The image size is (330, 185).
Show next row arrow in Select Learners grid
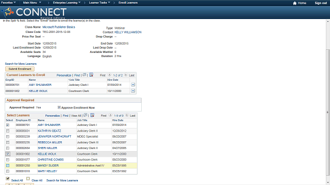[x=127, y=115]
